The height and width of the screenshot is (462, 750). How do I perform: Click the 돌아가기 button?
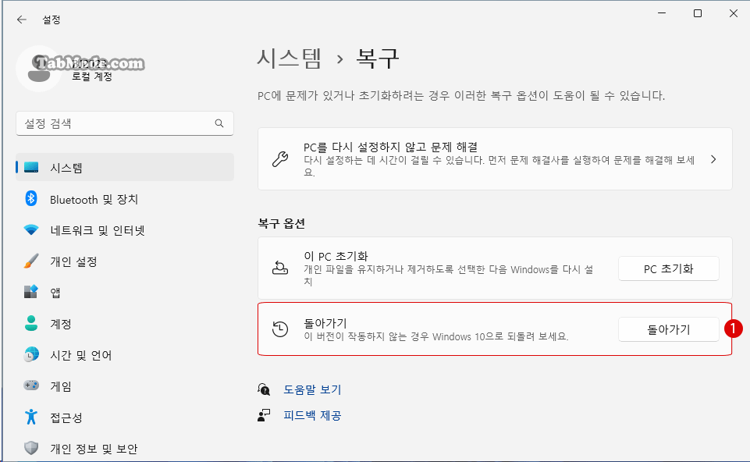[668, 329]
